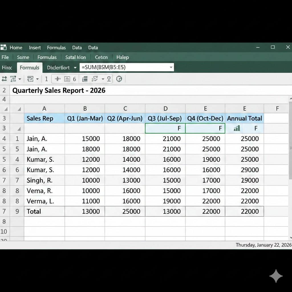The height and width of the screenshot is (292, 292).
Task: Open dropdown arrow next to flow layout icon
Action: (x=37, y=79)
